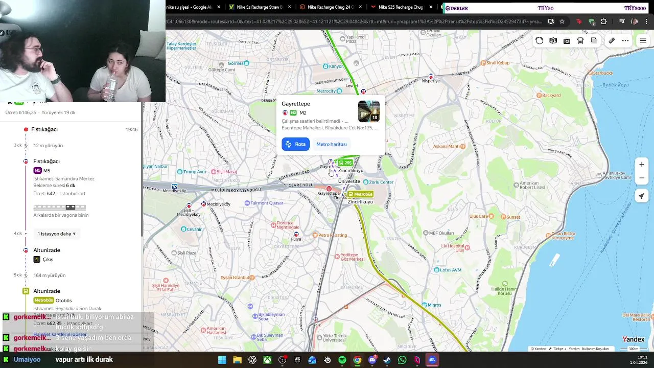Click the green extension icon with badge
Screen dimensions: 654x368
coord(592,21)
